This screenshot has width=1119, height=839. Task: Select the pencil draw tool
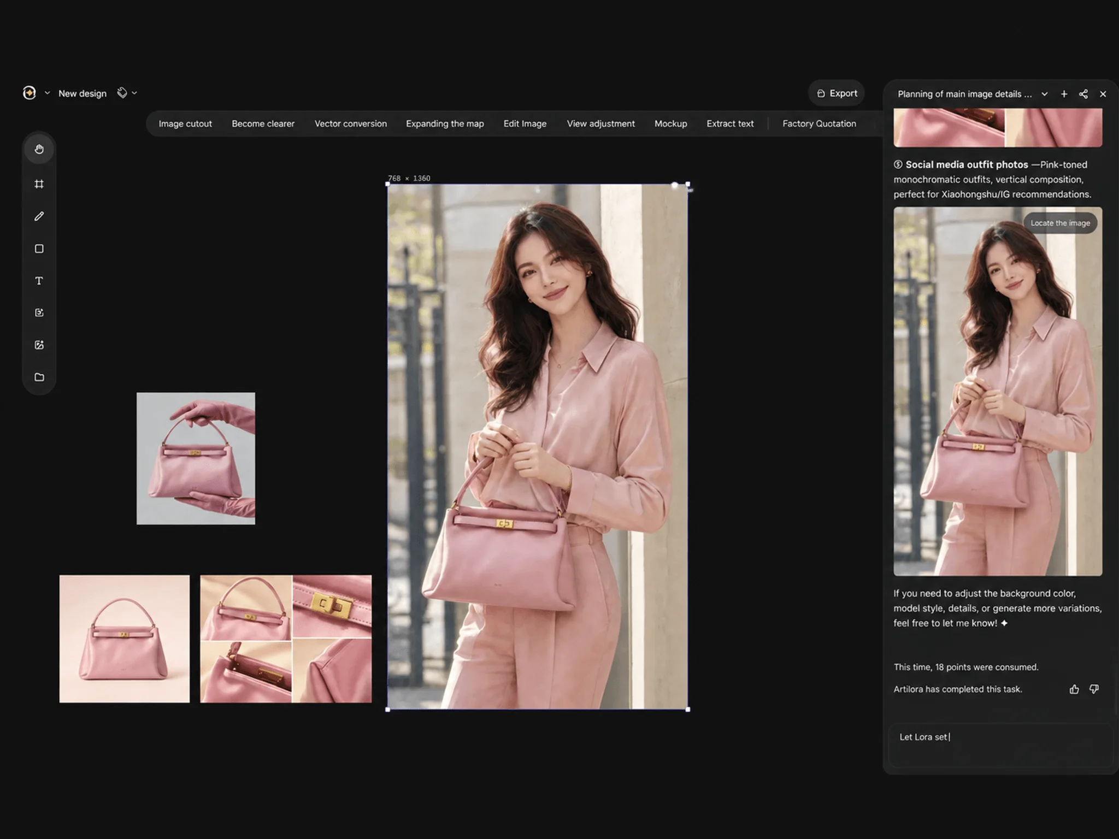pos(39,216)
